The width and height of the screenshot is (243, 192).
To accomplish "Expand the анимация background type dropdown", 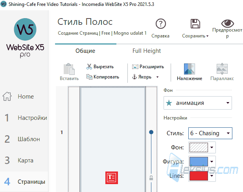I will 198,103.
